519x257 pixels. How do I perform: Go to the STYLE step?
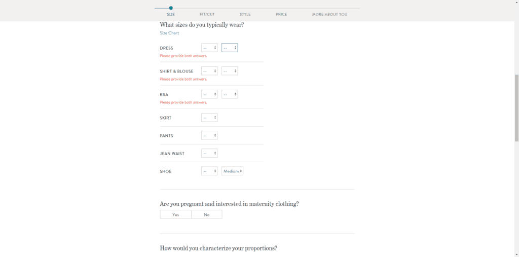(245, 15)
